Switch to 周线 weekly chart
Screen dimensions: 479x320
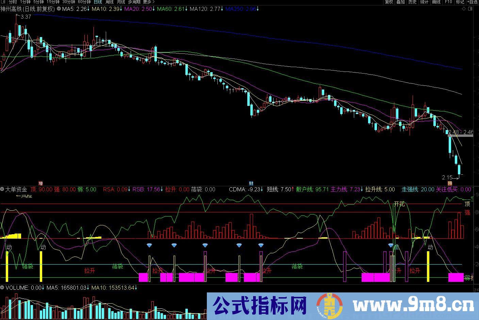[x=109, y=2]
